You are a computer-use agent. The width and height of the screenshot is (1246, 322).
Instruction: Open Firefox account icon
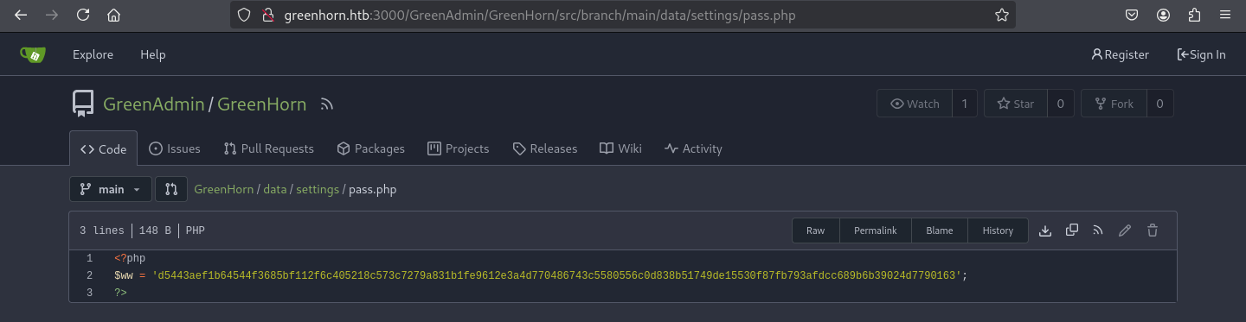[x=1163, y=15]
